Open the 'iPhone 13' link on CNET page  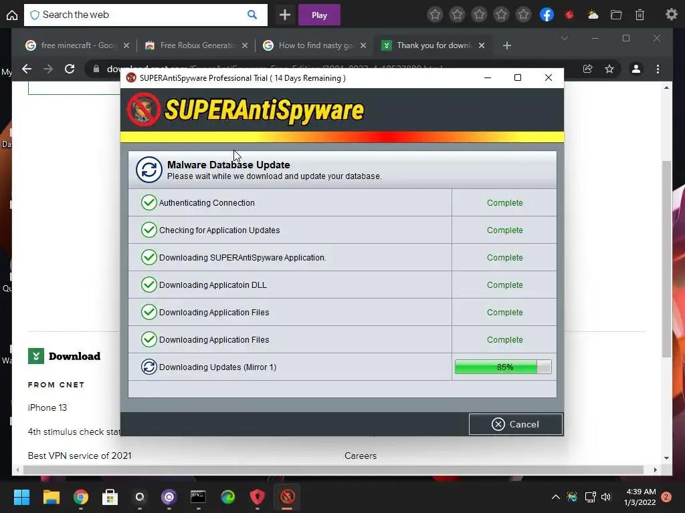(x=47, y=407)
